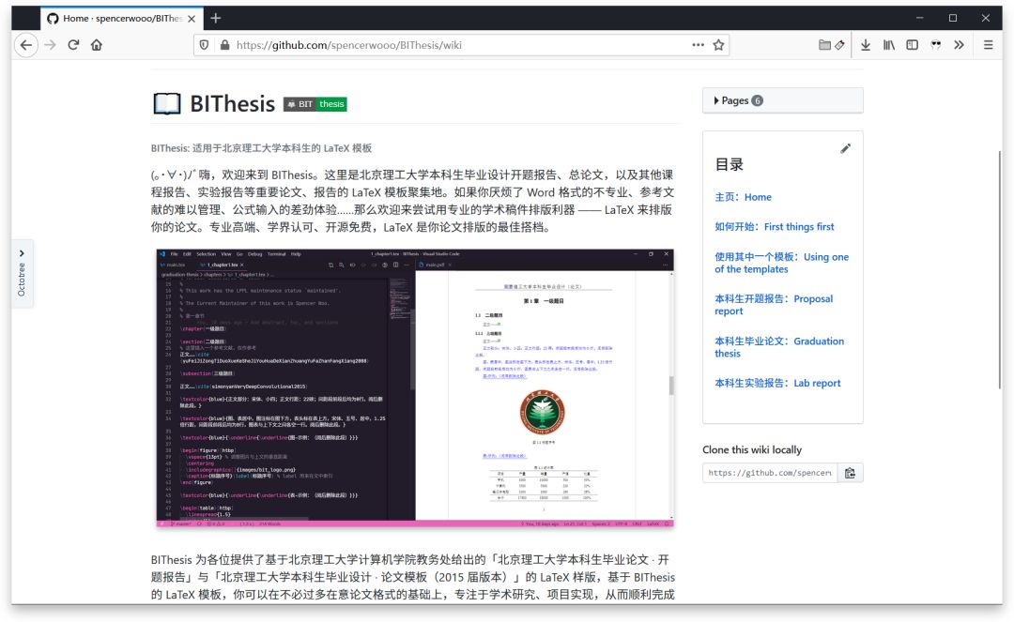Click the toolbar overflow double-chevron

pyautogui.click(x=959, y=44)
